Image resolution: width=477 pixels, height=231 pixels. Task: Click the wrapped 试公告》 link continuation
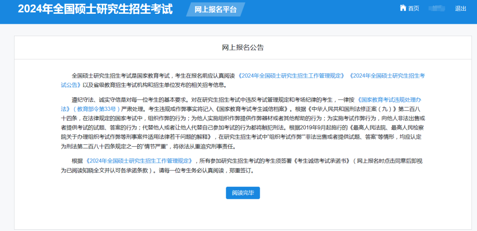(71, 84)
